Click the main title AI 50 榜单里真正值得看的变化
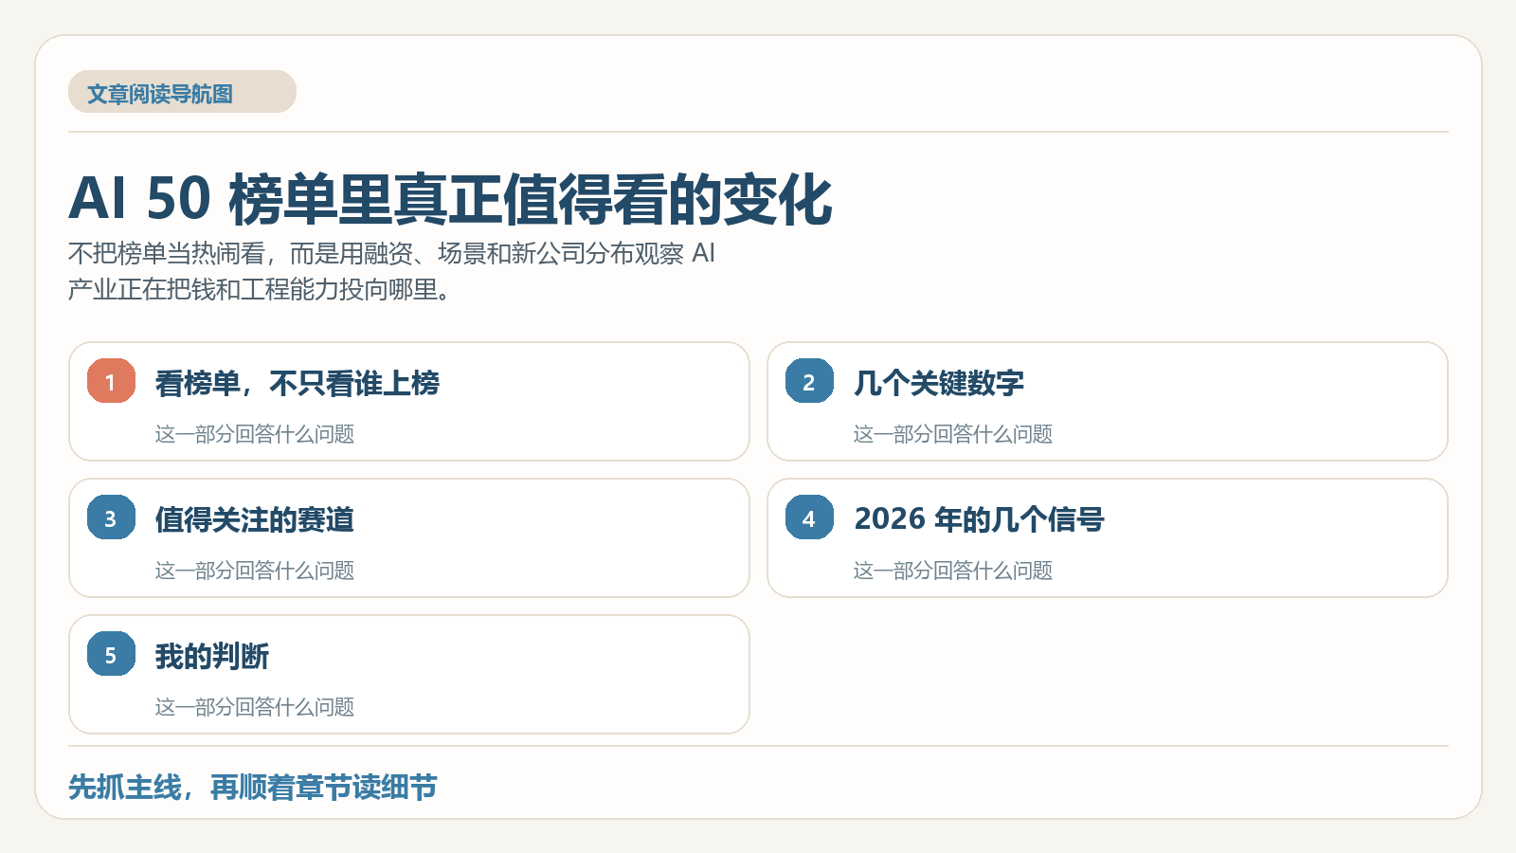 point(450,199)
